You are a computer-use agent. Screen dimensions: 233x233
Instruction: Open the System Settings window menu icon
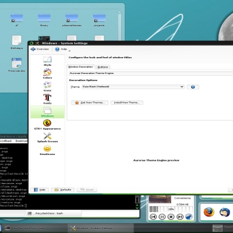37,43
